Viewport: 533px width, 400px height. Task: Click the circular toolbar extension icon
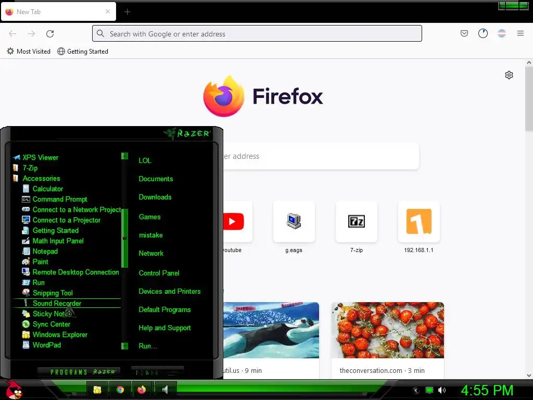tap(483, 33)
